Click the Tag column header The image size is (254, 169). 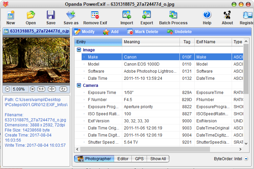187,42
